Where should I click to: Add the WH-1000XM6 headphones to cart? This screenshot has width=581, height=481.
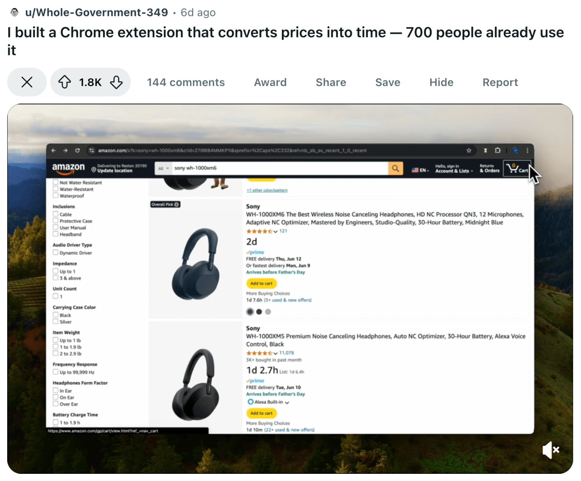coord(261,283)
